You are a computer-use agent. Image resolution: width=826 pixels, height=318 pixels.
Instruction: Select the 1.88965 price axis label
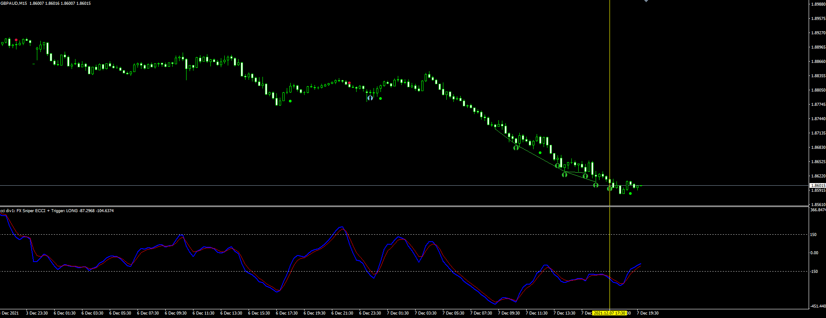(x=818, y=47)
